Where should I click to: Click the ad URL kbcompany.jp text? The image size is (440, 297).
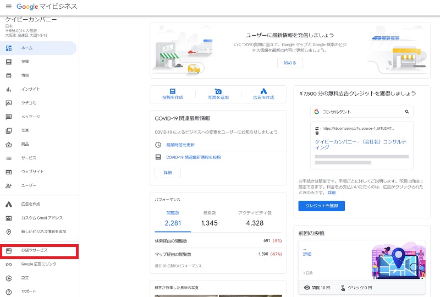[358, 129]
